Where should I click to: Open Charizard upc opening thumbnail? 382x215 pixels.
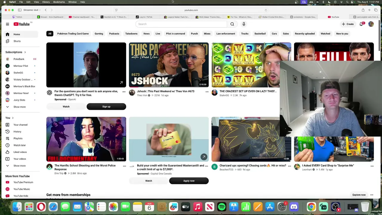(x=246, y=139)
